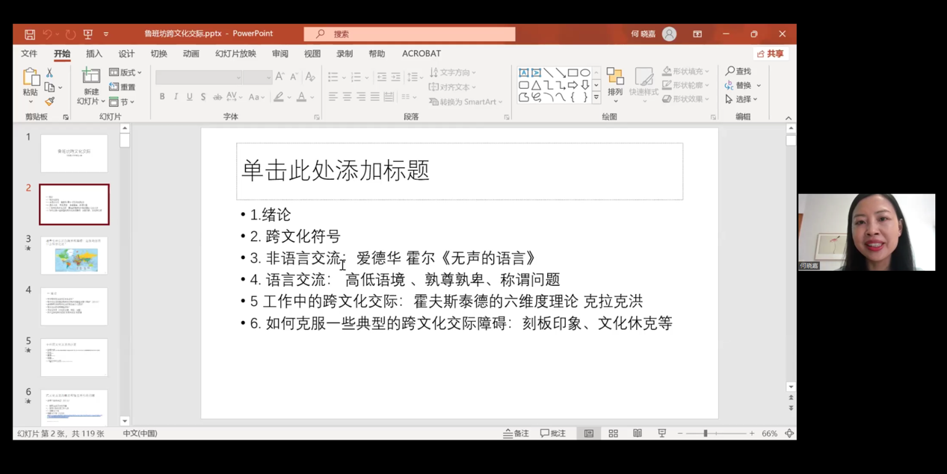Image resolution: width=947 pixels, height=474 pixels.
Task: Open the Layout (版式) dropdown
Action: 126,72
